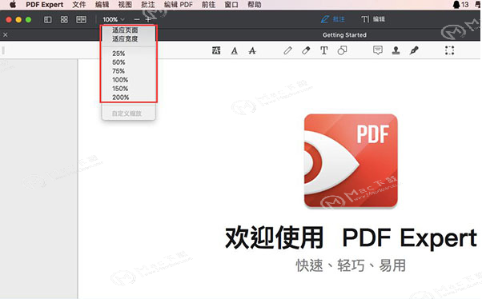The image size is (482, 299).
Task: Select the pen drawing tool
Action: pos(287,50)
